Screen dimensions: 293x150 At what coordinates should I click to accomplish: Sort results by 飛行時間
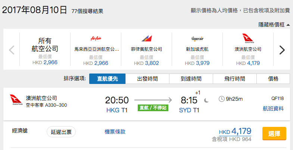click(235, 79)
